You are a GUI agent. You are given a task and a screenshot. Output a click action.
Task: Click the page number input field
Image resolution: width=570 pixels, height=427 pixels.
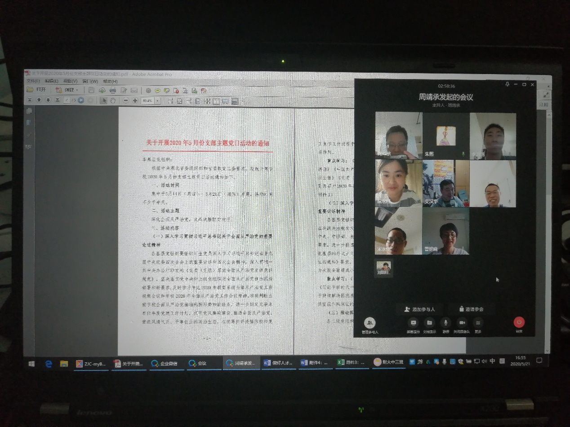point(67,101)
